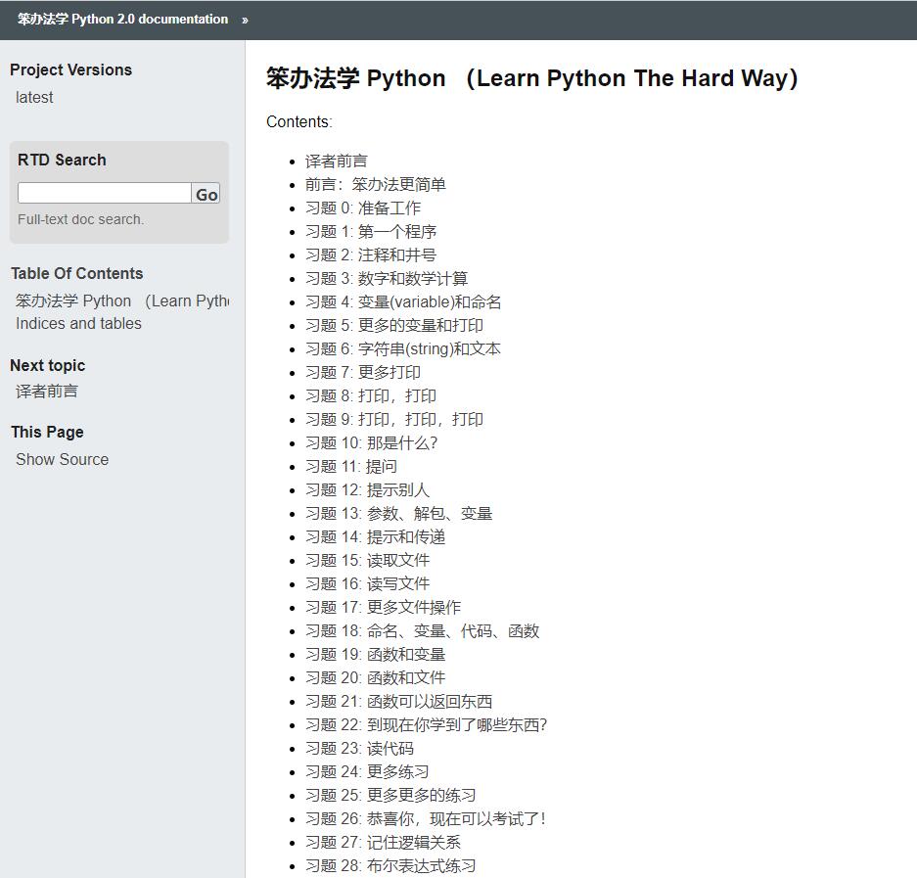Open 习题 5: 更多的变量和打印
917x878 pixels.
[x=395, y=325]
